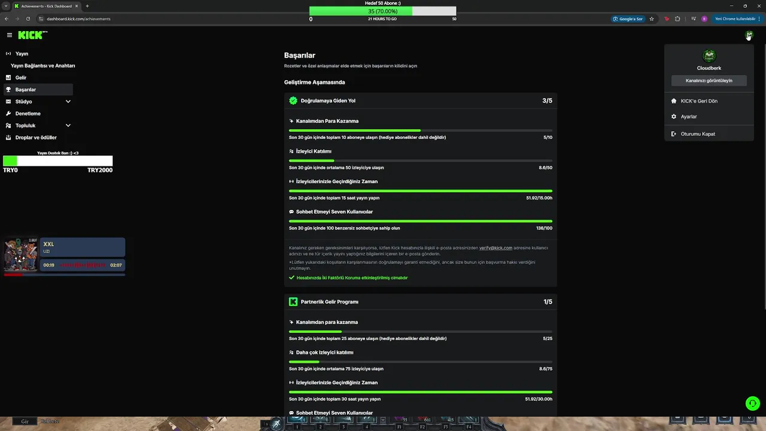This screenshot has height=431, width=766.
Task: Open Yayın Bağlantısı ve Anahtarı
Action: (x=42, y=65)
